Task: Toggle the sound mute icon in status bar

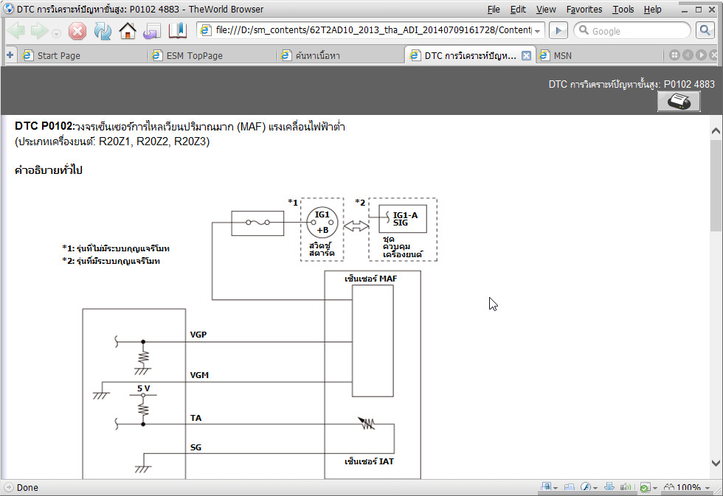Action: (x=626, y=487)
